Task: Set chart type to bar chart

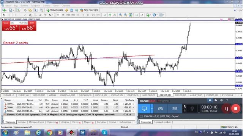Action: tap(105, 15)
